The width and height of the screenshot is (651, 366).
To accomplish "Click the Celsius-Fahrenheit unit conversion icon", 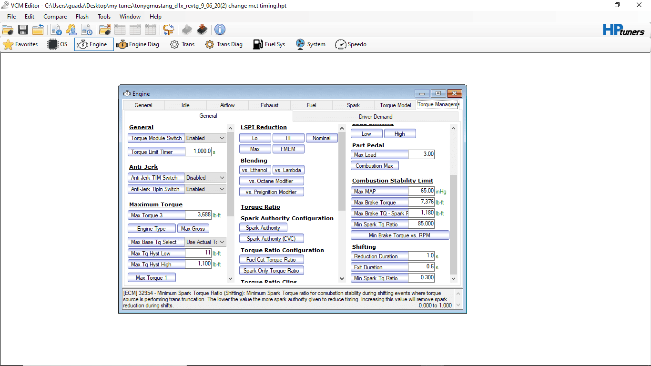I will 168,30.
